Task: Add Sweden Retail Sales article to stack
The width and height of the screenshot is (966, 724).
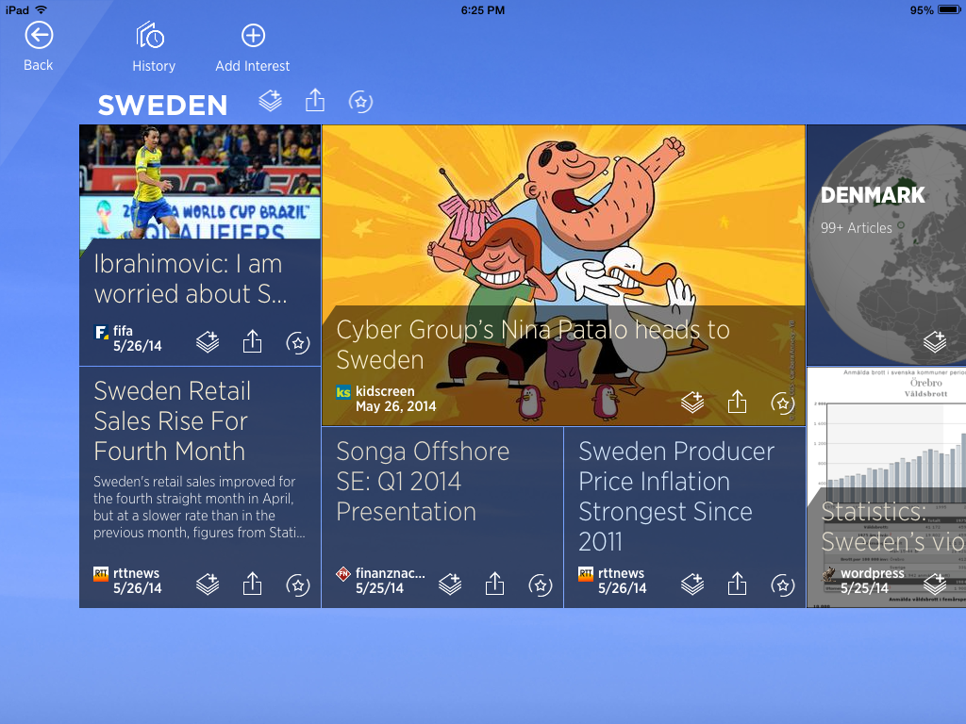Action: [208, 584]
